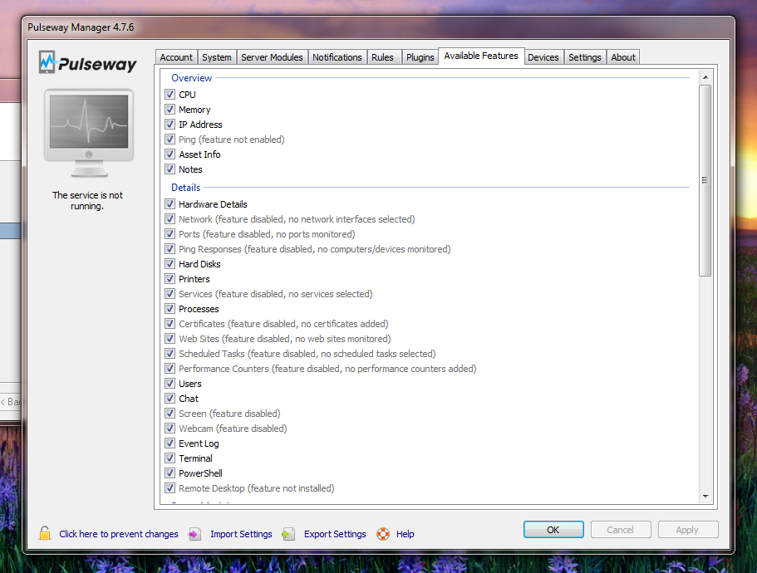This screenshot has width=757, height=573.
Task: Switch to the Notifications tab
Action: (x=337, y=57)
